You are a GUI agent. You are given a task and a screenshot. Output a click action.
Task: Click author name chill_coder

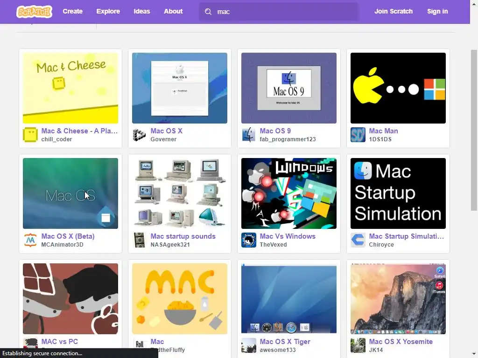click(56, 139)
